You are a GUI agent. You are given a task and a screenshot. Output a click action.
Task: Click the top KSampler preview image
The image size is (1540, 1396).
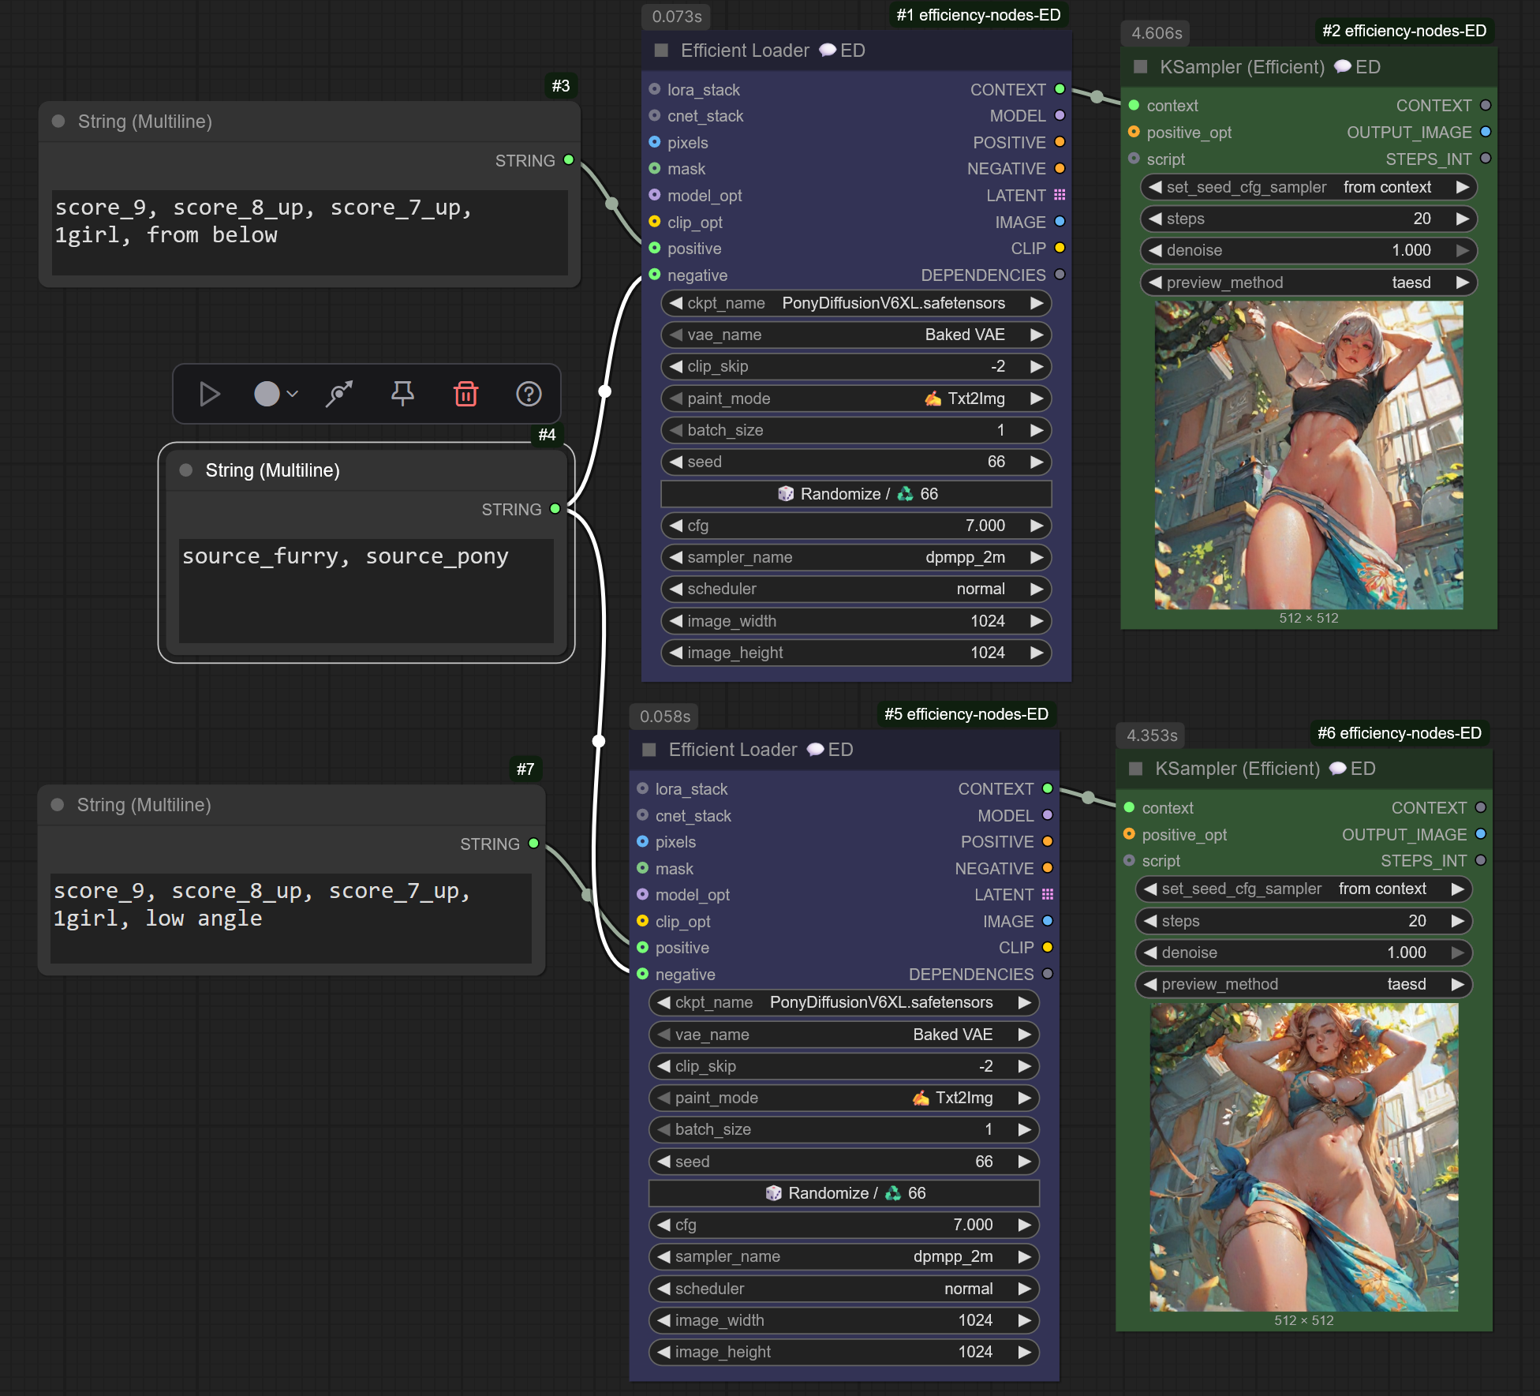pyautogui.click(x=1308, y=455)
